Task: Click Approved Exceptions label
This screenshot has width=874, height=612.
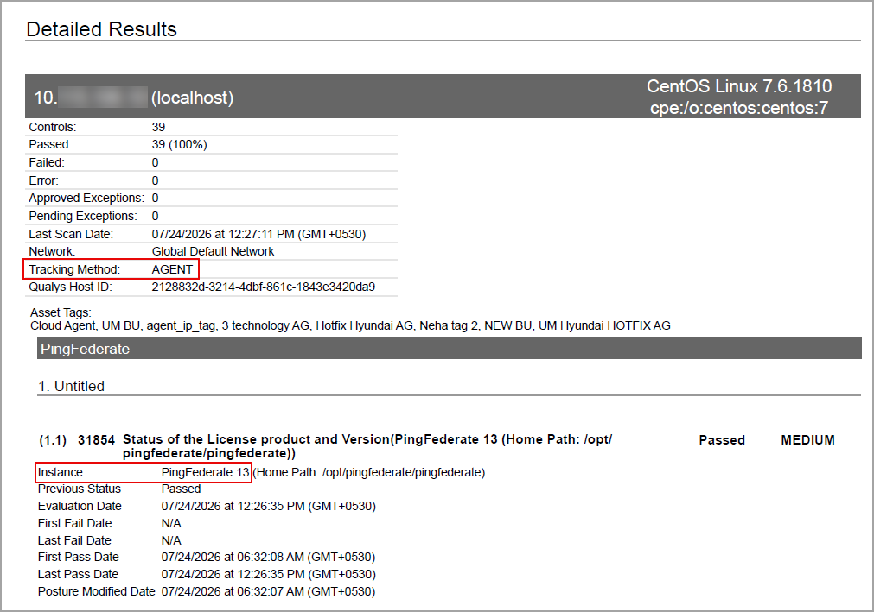Action: 86,198
